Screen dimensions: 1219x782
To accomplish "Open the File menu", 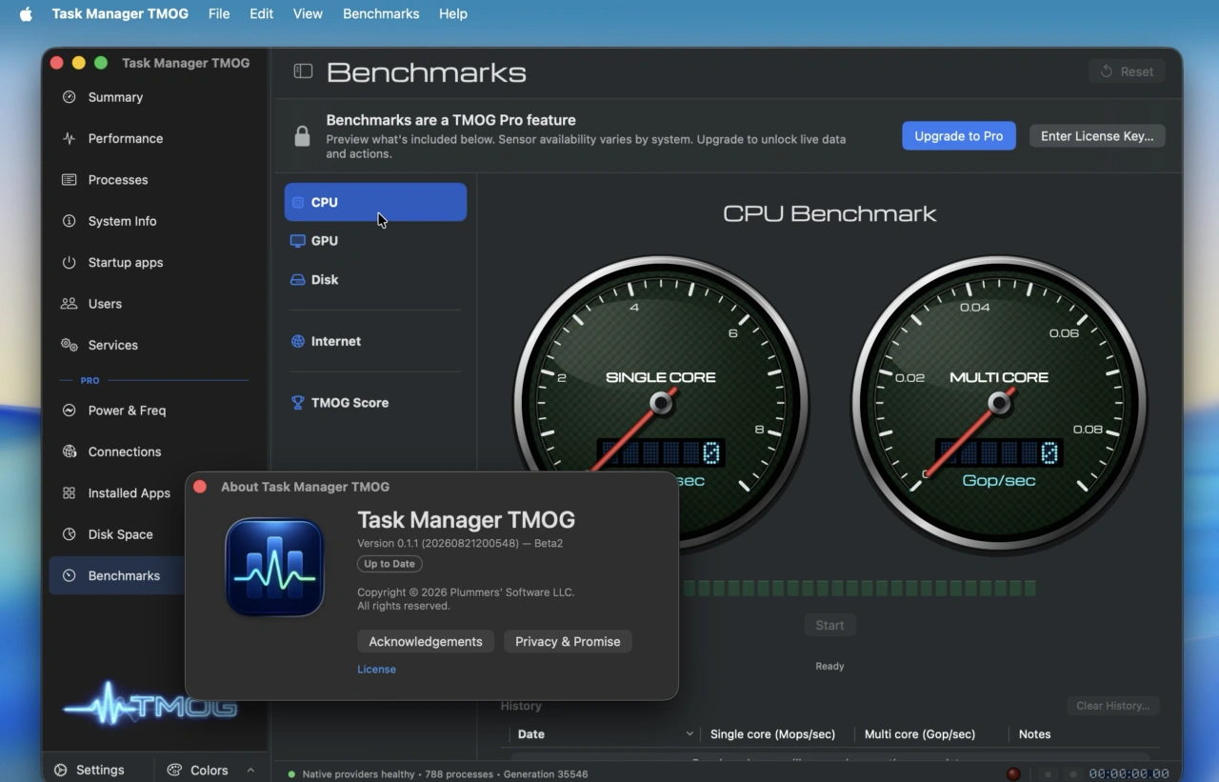I will click(x=219, y=13).
